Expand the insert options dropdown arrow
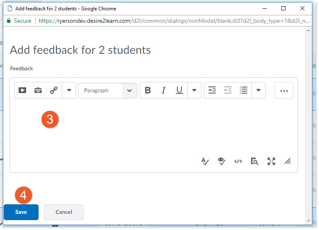 [x=69, y=90]
